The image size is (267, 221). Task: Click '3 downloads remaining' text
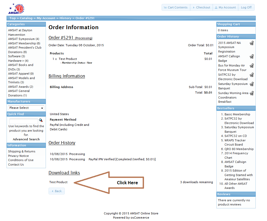click(196, 182)
